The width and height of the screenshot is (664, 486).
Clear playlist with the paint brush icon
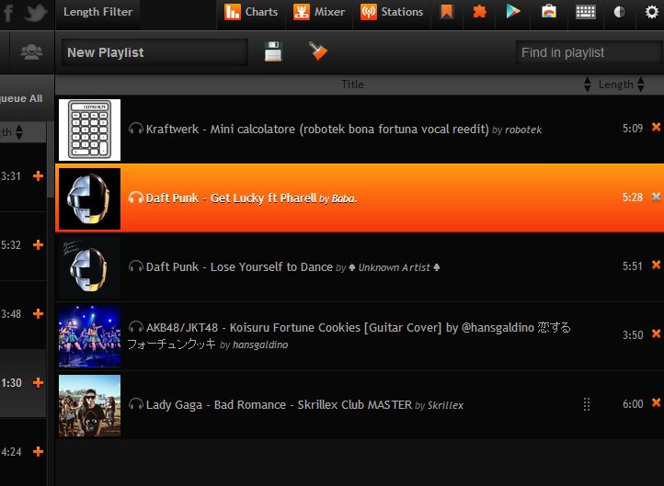point(318,51)
